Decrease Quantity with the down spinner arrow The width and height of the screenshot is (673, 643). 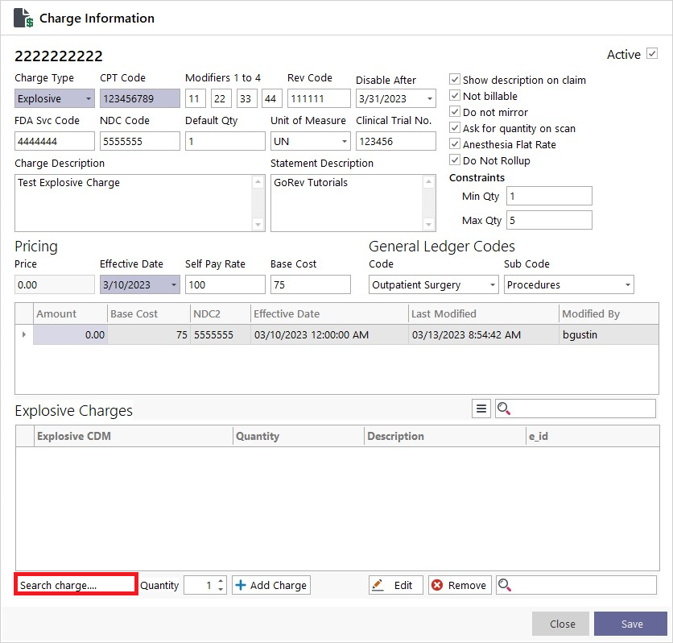(221, 589)
